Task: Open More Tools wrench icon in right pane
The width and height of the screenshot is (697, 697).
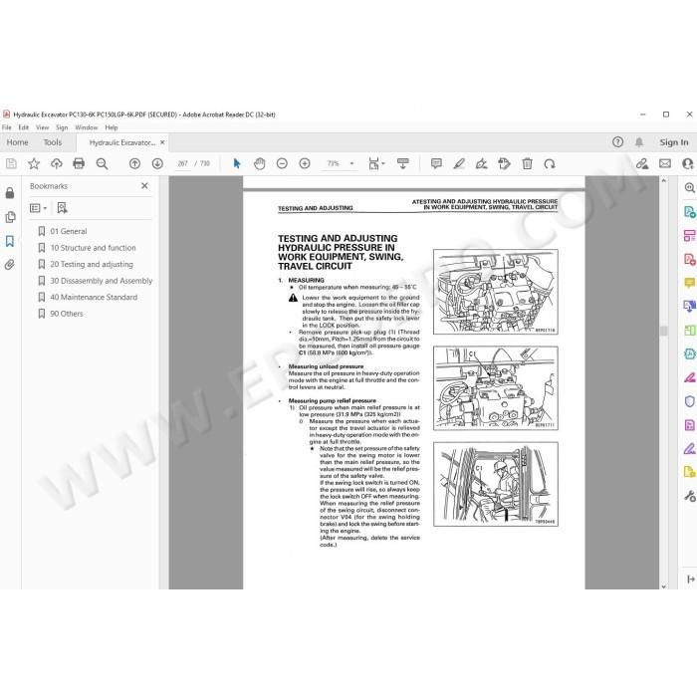Action: point(689,496)
